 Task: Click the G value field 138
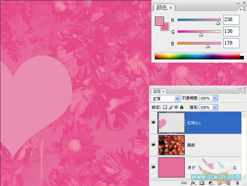231,32
